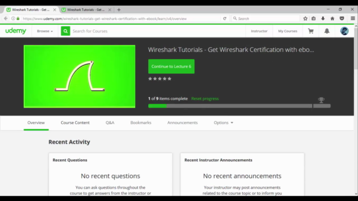This screenshot has height=201, width=358.
Task: Close the first Wireshark Tutorials tab
Action: (55, 10)
